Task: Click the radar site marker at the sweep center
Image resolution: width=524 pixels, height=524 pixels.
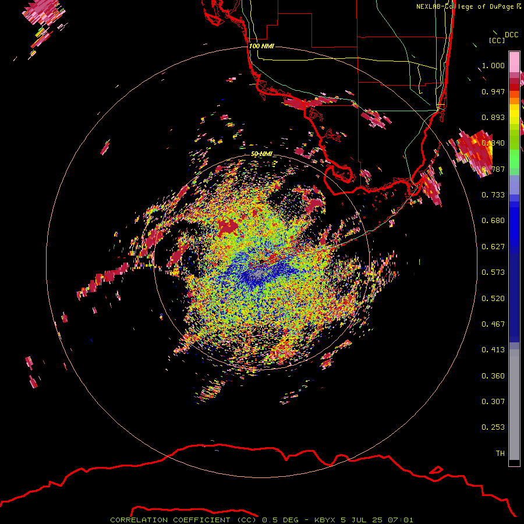Action: [262, 261]
